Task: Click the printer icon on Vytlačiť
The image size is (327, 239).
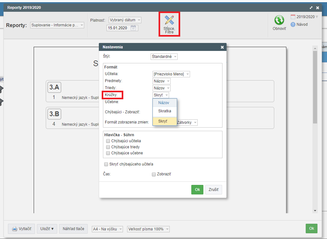Action: click(15, 229)
